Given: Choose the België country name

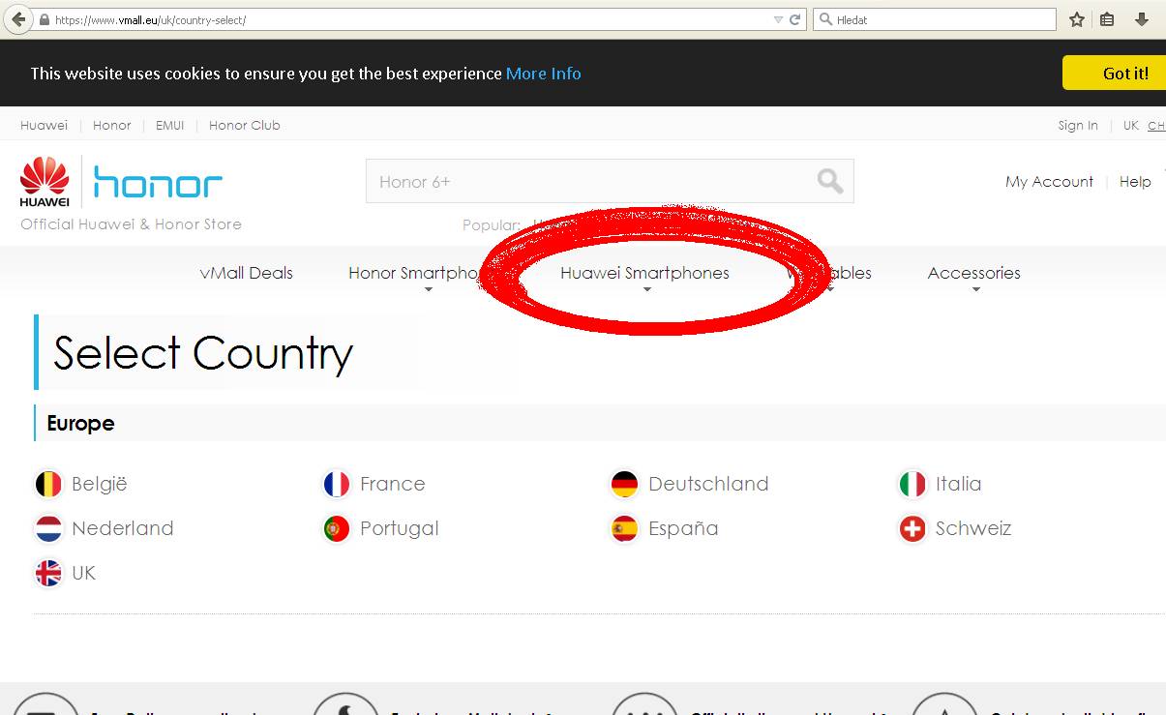Looking at the screenshot, I should (x=100, y=484).
